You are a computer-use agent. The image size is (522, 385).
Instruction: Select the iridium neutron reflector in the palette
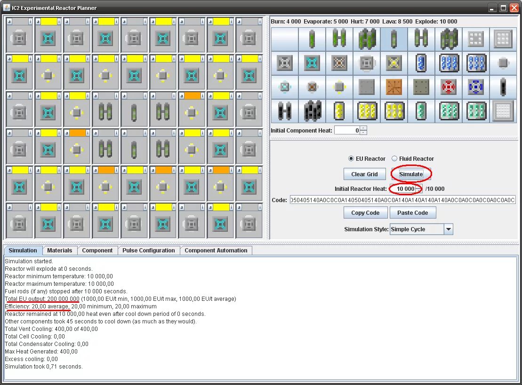click(x=503, y=111)
